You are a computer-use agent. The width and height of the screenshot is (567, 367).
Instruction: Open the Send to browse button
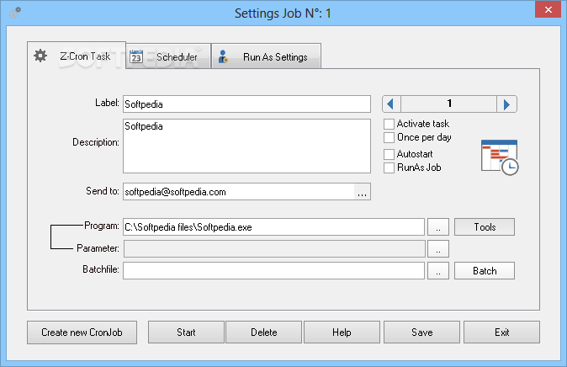point(362,191)
